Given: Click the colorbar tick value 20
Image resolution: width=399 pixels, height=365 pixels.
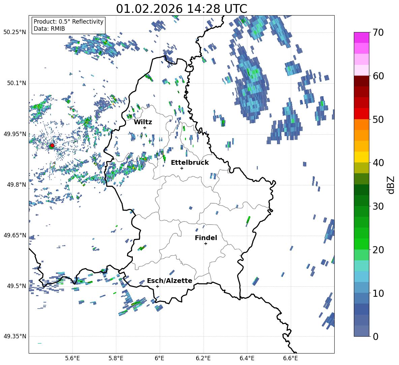Looking at the screenshot, I should pos(378,250).
